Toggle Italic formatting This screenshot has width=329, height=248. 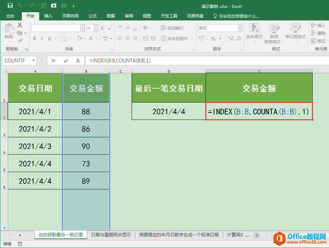click(x=42, y=38)
